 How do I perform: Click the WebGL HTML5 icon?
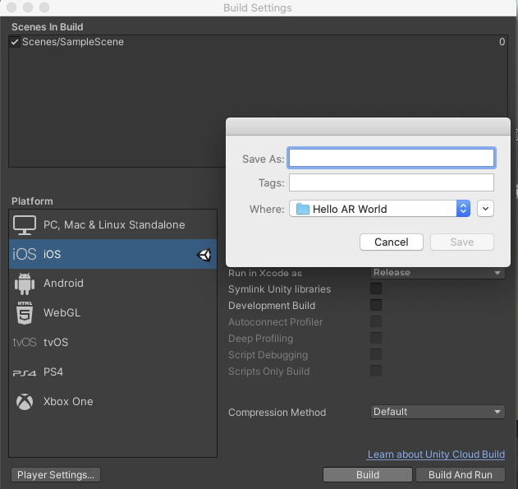point(25,313)
